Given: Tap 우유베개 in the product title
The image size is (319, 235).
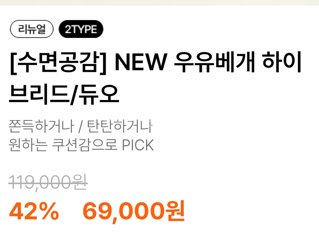Looking at the screenshot, I should (x=214, y=62).
